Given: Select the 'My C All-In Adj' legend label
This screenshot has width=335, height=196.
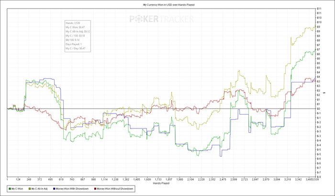Looking at the screenshot, I should point(40,189).
